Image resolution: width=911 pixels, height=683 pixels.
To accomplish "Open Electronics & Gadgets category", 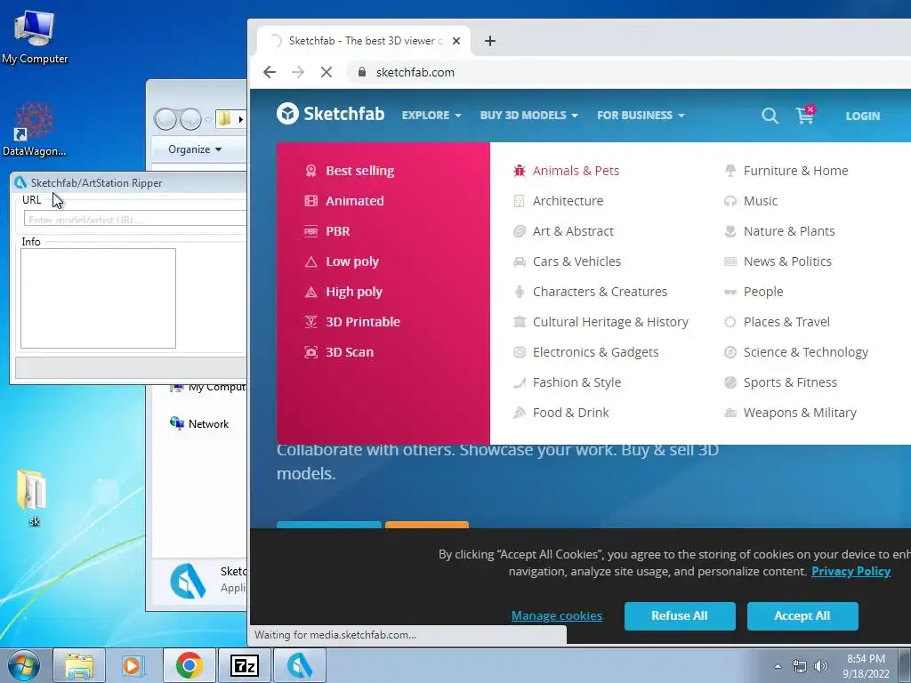I will pos(586,352).
